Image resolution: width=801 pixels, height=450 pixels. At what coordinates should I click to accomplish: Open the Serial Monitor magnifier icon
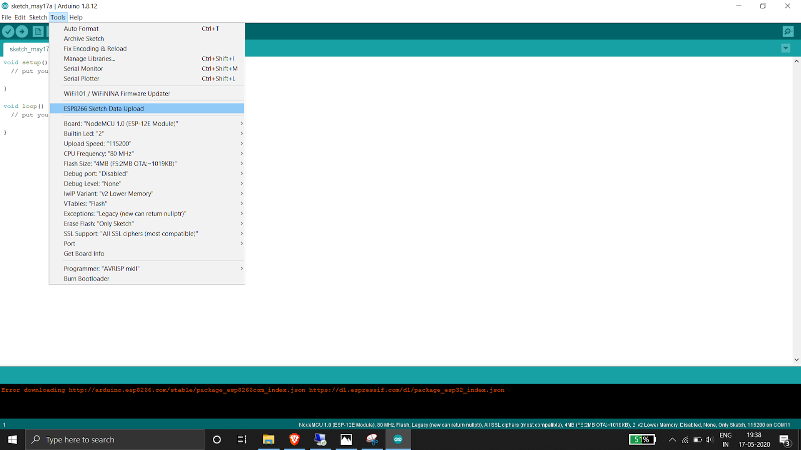click(x=788, y=31)
